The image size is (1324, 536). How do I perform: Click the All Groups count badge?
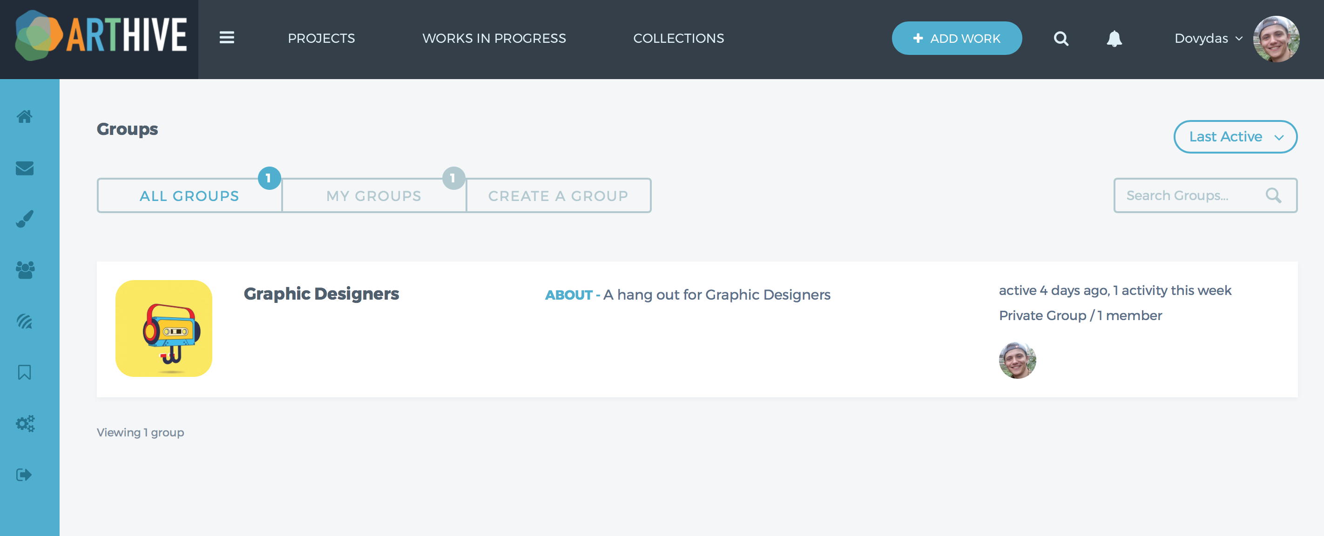[269, 178]
